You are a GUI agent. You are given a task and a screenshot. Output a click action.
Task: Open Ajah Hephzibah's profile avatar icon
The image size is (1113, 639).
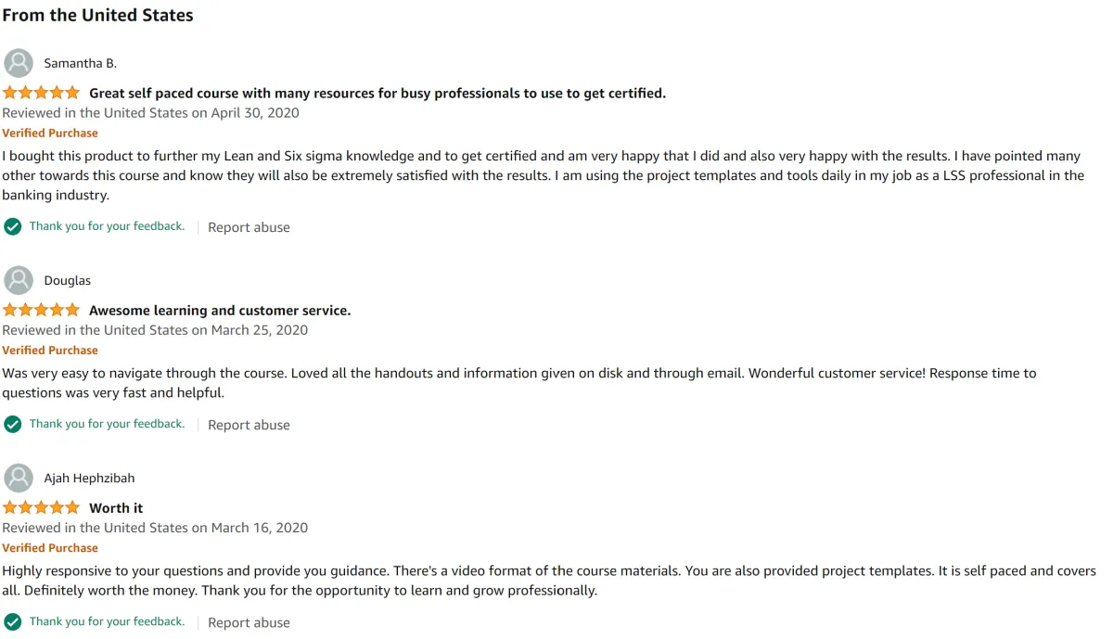pos(19,478)
